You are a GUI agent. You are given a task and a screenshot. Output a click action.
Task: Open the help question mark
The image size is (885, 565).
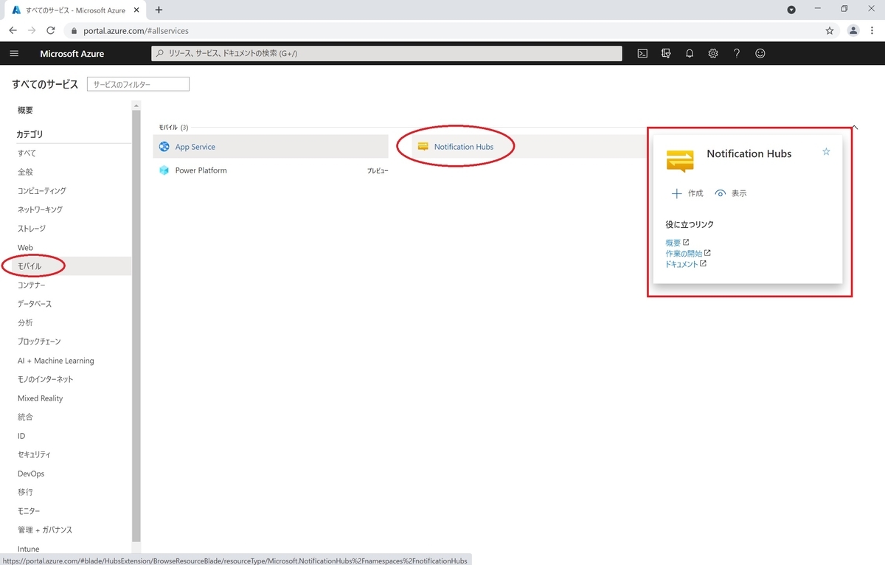[x=737, y=53]
